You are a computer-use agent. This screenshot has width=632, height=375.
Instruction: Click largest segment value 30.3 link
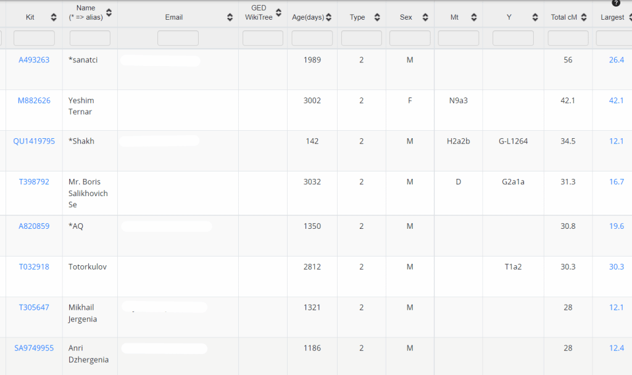tap(616, 267)
